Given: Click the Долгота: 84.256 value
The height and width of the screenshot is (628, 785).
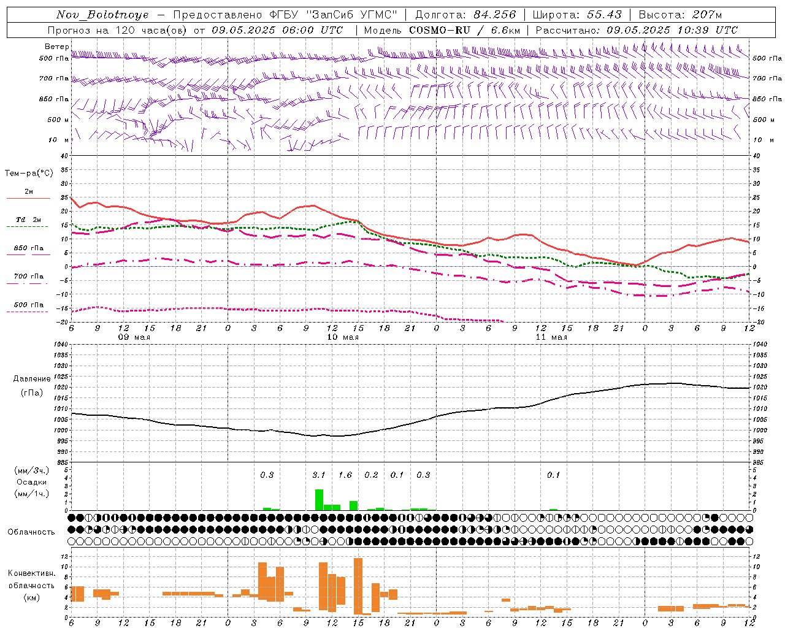Looking at the screenshot, I should coord(465,15).
